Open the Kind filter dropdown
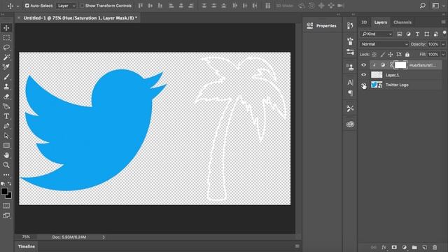This screenshot has width=448, height=252. (377, 34)
